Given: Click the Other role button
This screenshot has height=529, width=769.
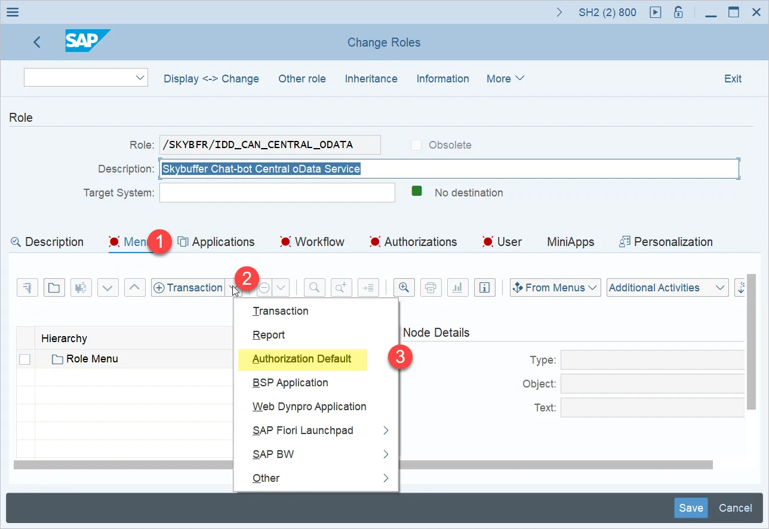Looking at the screenshot, I should [x=302, y=79].
